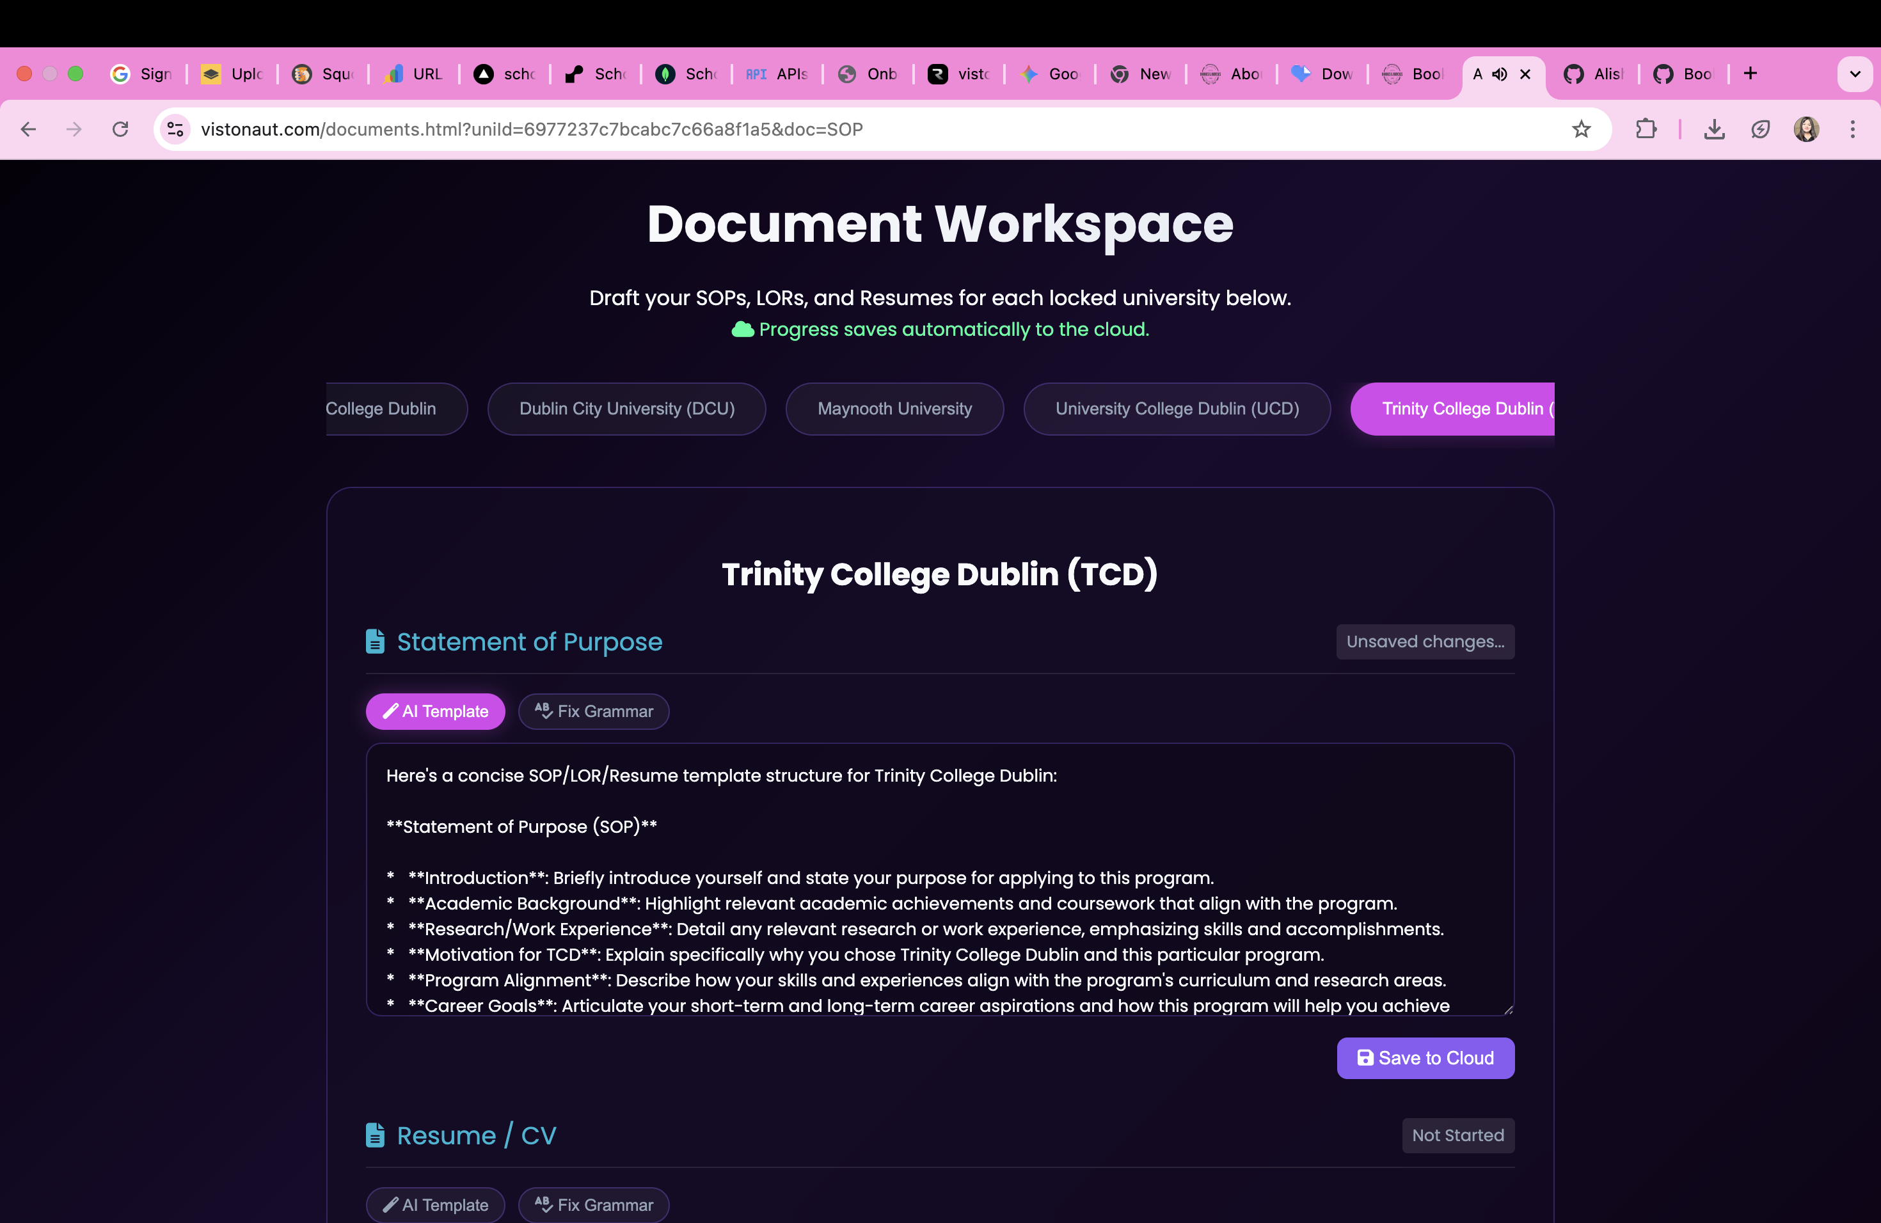Screen dimensions: 1881x1223
Task: Generate AI Template for Statement of Purpose
Action: (436, 711)
